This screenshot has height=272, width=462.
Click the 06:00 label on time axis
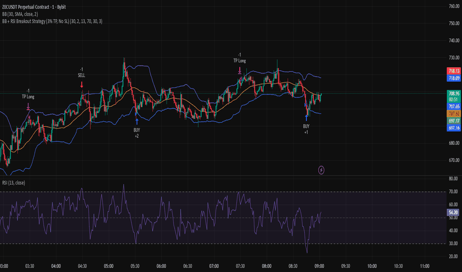tap(161, 267)
